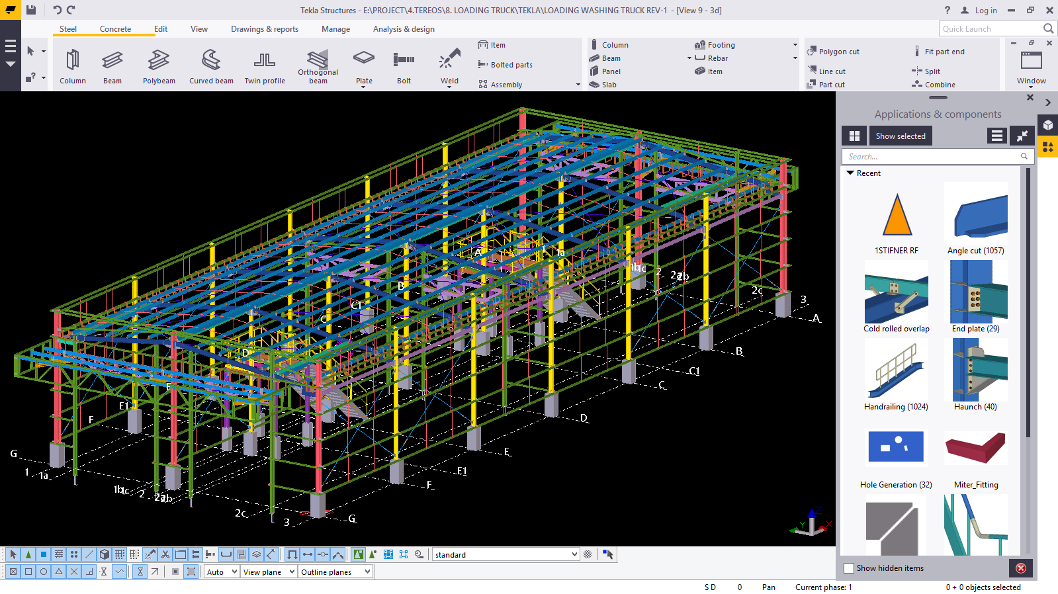Select the End plate (29) component thumbnail
The image size is (1058, 594).
coord(976,291)
